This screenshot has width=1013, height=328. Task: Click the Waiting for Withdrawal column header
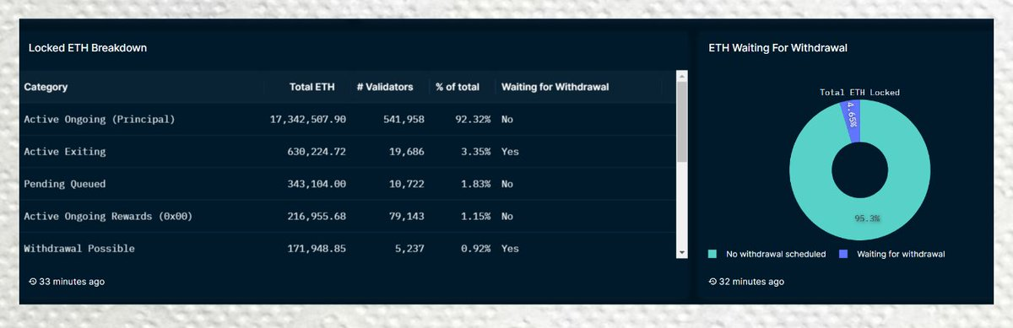coord(555,87)
